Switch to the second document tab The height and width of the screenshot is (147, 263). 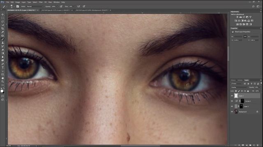coord(56,10)
